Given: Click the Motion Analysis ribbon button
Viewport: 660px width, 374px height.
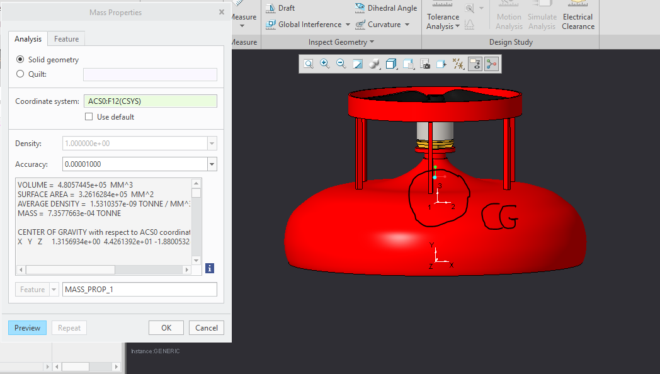Looking at the screenshot, I should [x=509, y=16].
